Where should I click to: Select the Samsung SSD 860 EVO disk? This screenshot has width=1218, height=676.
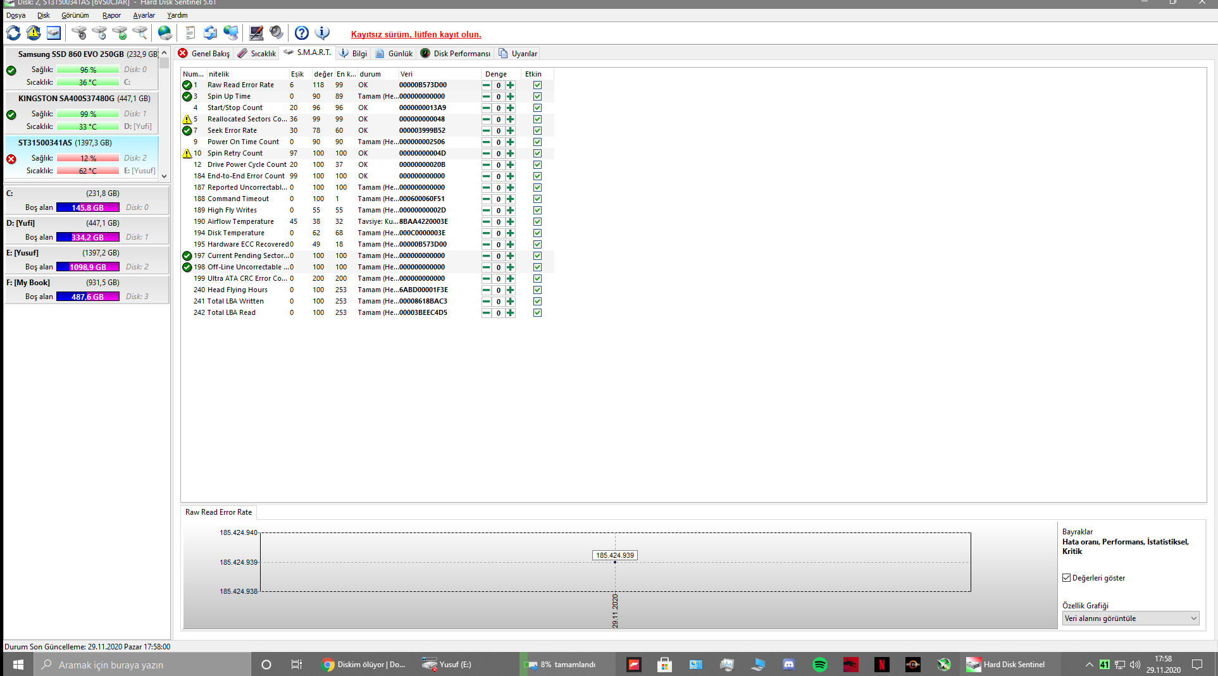82,68
